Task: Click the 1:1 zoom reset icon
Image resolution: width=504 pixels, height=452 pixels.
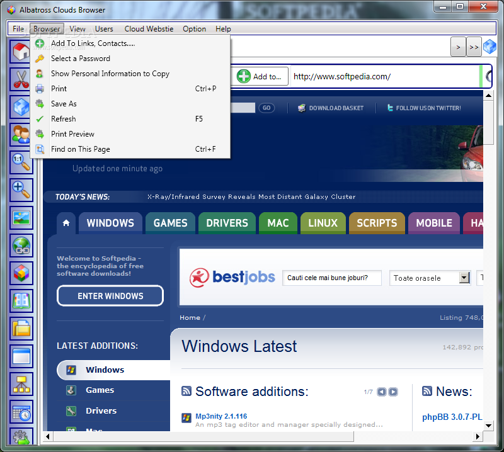Action: point(21,162)
